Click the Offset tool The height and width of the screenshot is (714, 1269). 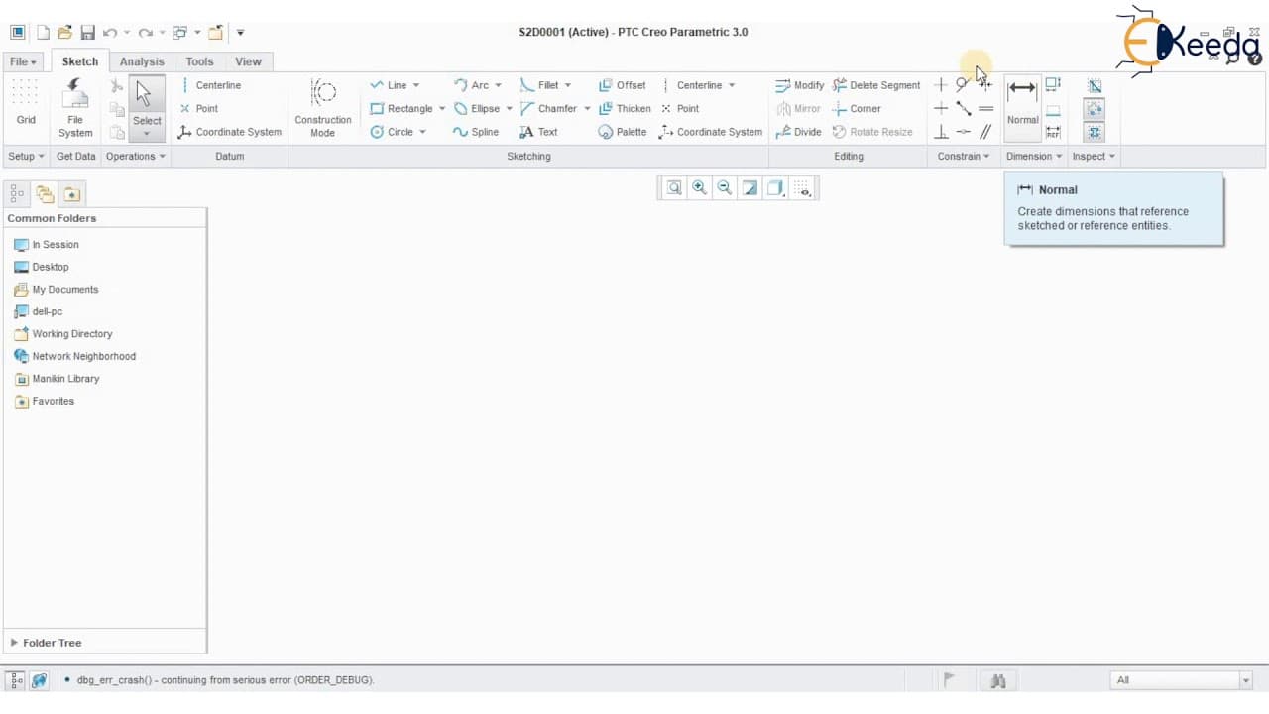(x=623, y=85)
